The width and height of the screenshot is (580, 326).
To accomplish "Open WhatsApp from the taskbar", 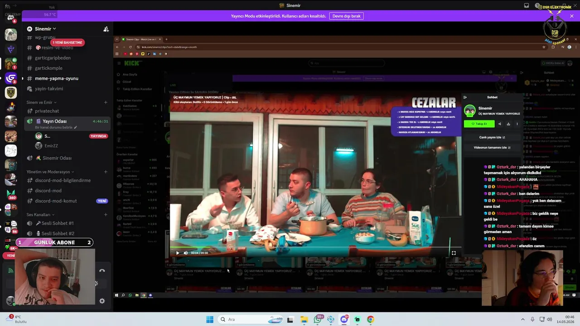I will (x=318, y=320).
